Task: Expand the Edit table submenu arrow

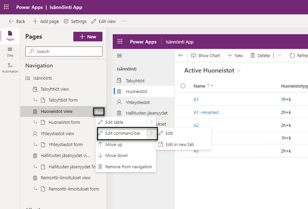Action: click(151, 122)
